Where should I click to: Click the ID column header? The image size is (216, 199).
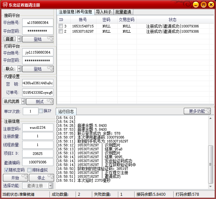[64, 20]
